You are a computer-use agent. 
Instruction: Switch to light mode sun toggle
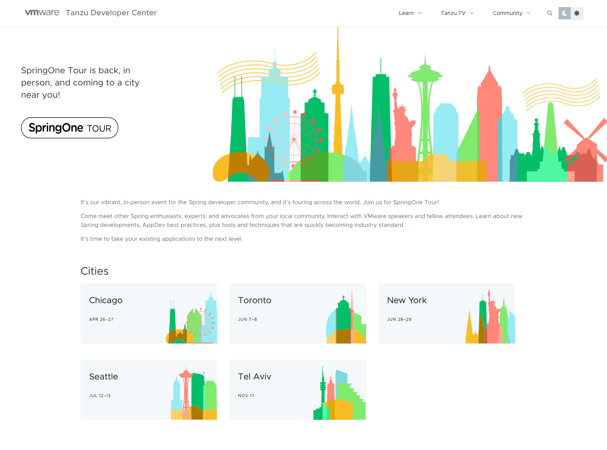[x=577, y=13]
